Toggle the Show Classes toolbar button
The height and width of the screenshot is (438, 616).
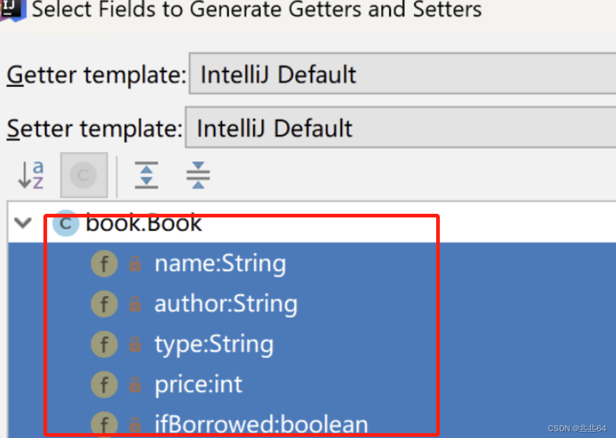click(84, 176)
